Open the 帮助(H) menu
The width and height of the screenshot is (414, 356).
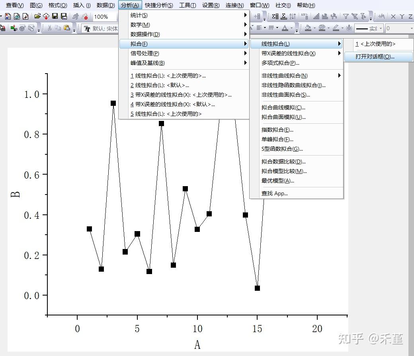click(x=306, y=5)
